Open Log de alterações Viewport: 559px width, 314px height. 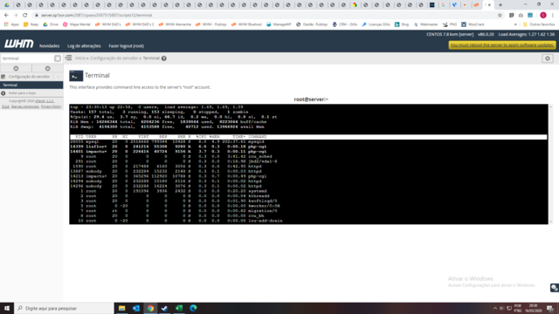coord(84,46)
